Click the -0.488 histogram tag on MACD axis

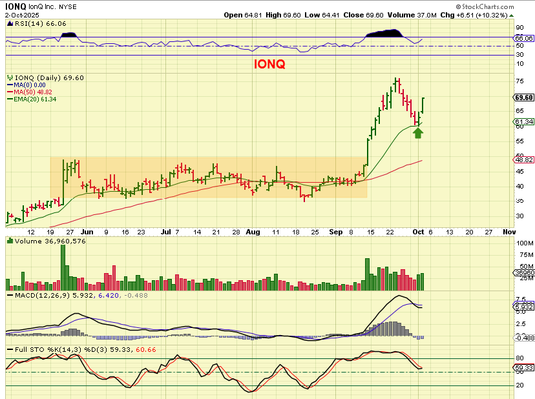pos(524,338)
